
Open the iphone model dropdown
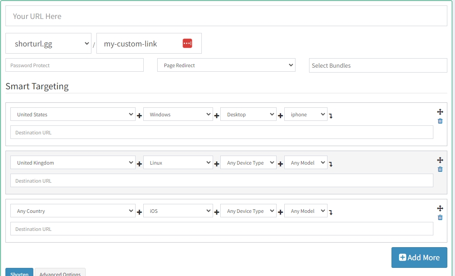[x=306, y=114]
